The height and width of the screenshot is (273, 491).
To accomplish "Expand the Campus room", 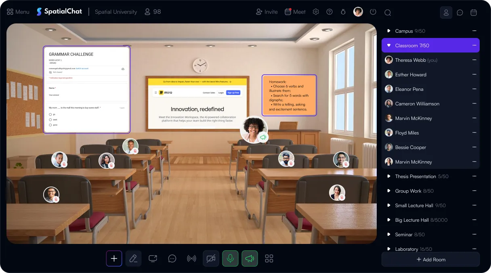I will [x=389, y=31].
